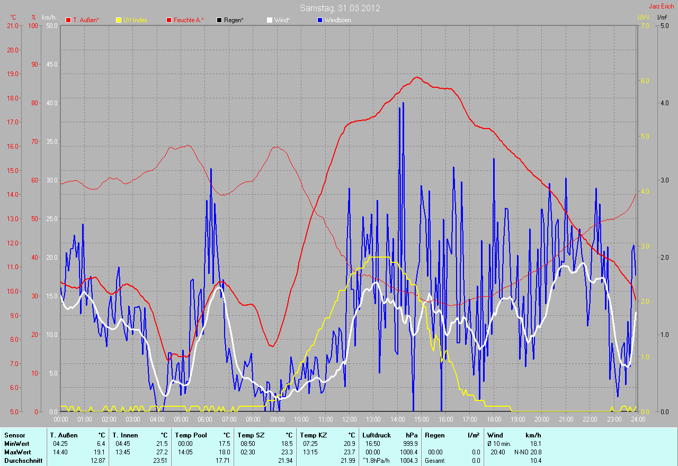Image resolution: width=678 pixels, height=466 pixels.
Task: Click the wind maximum value '20.8'
Action: (536, 452)
